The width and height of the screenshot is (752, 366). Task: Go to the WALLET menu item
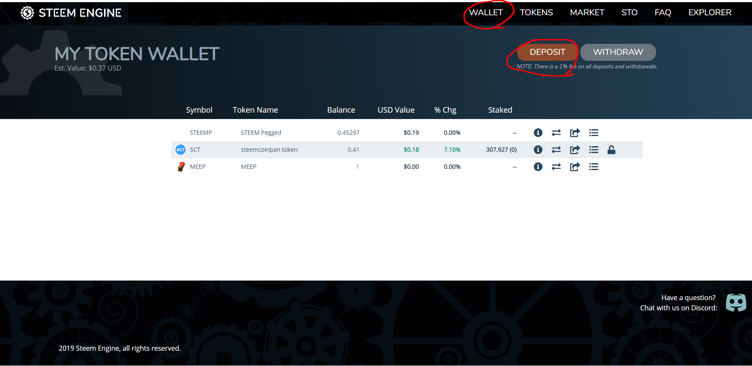click(486, 13)
